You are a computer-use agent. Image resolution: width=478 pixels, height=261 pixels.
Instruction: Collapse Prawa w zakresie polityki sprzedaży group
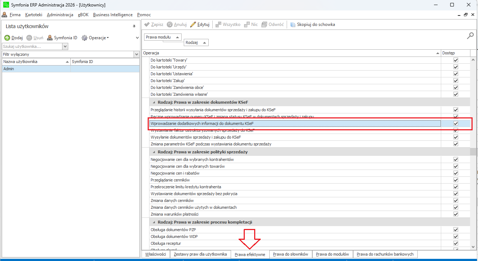[x=153, y=152]
